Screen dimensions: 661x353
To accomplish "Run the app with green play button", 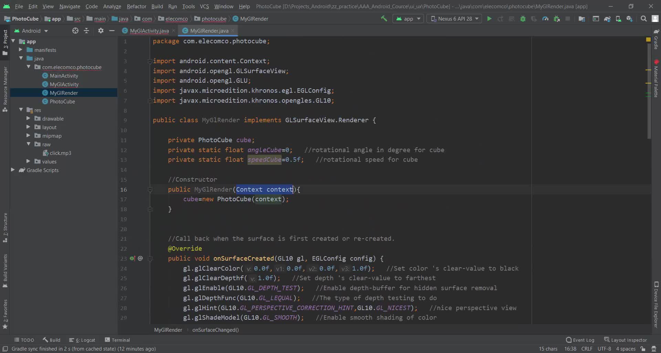I will coord(489,19).
